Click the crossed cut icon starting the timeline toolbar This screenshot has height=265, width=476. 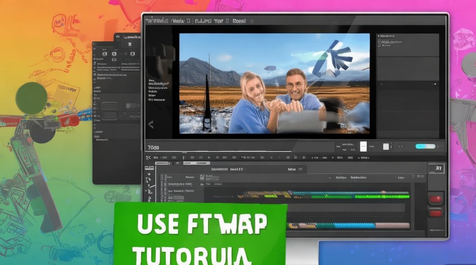pyautogui.click(x=148, y=158)
